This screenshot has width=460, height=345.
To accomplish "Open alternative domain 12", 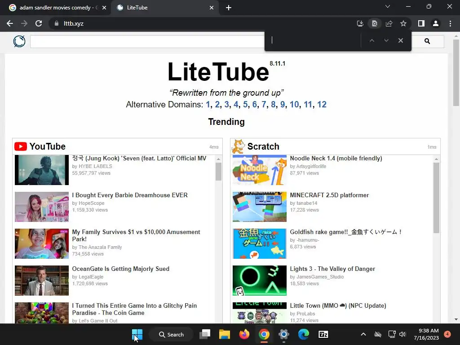I will pyautogui.click(x=322, y=104).
